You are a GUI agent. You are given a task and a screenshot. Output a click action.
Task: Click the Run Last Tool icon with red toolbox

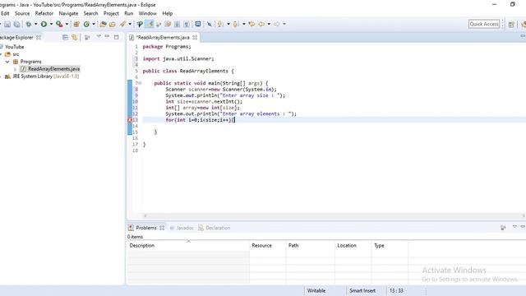pyautogui.click(x=59, y=24)
